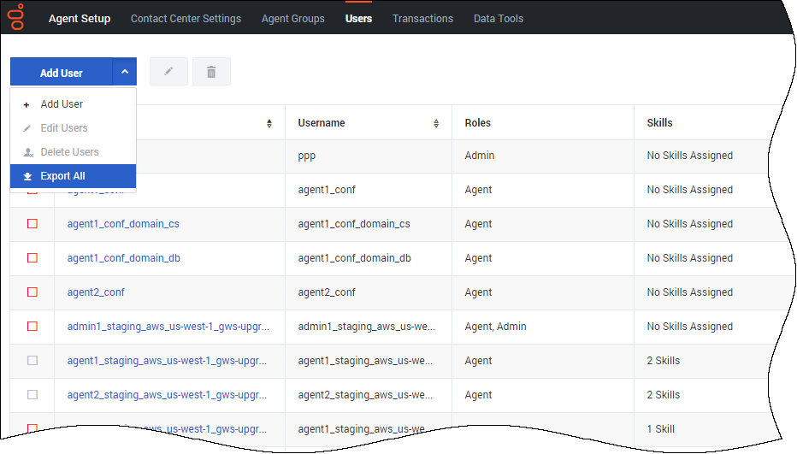Click the pencil edit icon button
797x454 pixels.
168,73
